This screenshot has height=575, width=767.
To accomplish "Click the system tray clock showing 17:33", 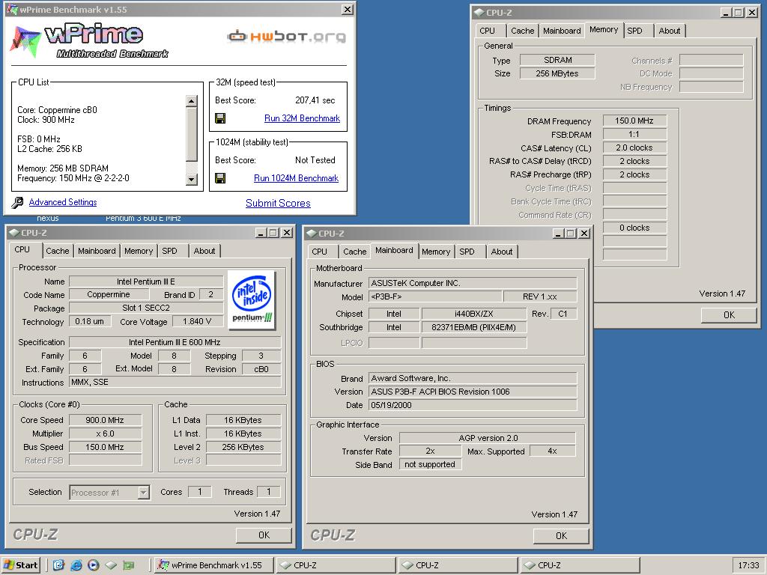I will [748, 565].
